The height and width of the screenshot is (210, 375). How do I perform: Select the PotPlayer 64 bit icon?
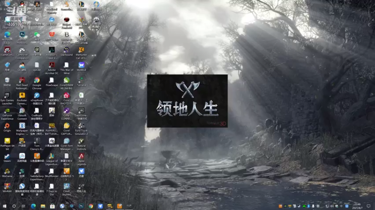point(7,144)
